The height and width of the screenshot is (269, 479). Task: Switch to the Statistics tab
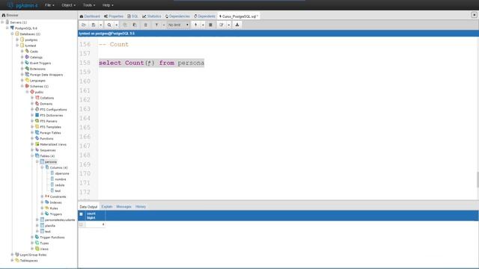coord(151,16)
